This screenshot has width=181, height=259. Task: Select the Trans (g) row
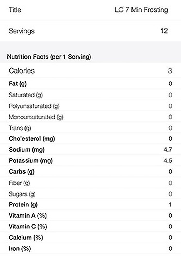tap(90, 128)
